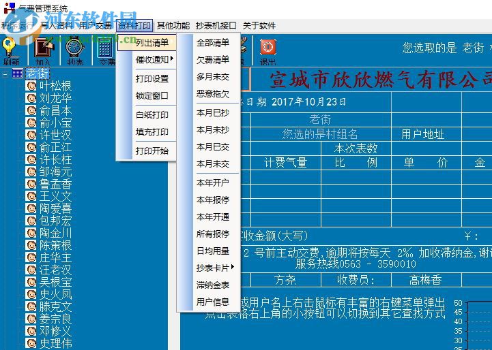Select user 滕克文 in the tree
Viewport: 492px width, 350px height.
[55, 306]
